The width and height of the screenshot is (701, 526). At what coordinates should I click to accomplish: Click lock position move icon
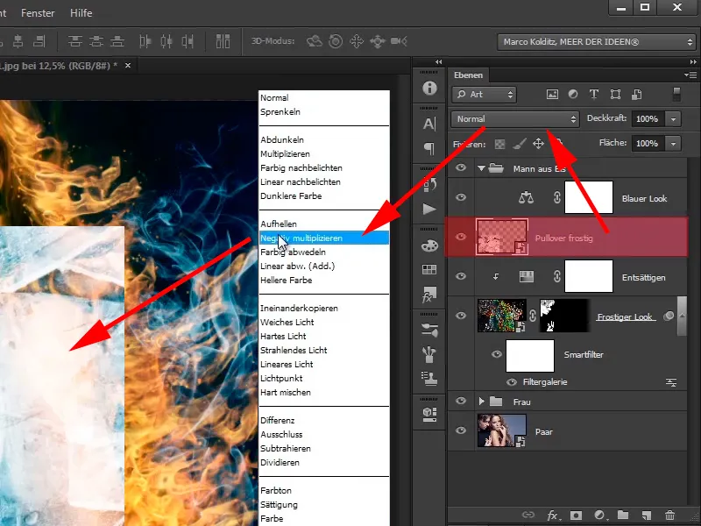click(538, 144)
